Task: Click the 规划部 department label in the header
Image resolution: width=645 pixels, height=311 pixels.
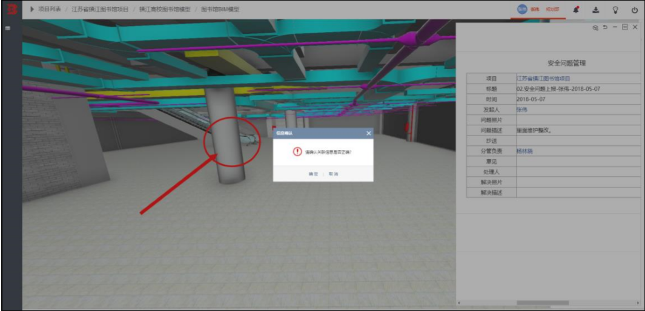Action: [x=552, y=10]
